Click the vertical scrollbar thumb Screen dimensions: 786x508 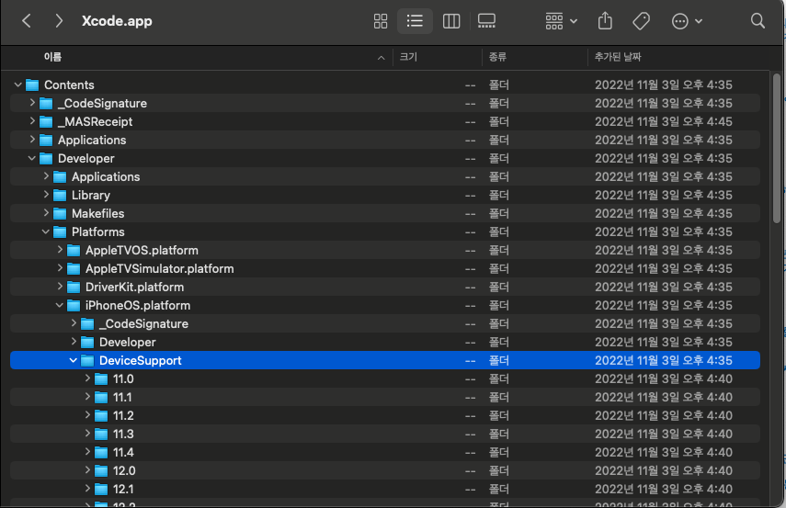(x=777, y=148)
